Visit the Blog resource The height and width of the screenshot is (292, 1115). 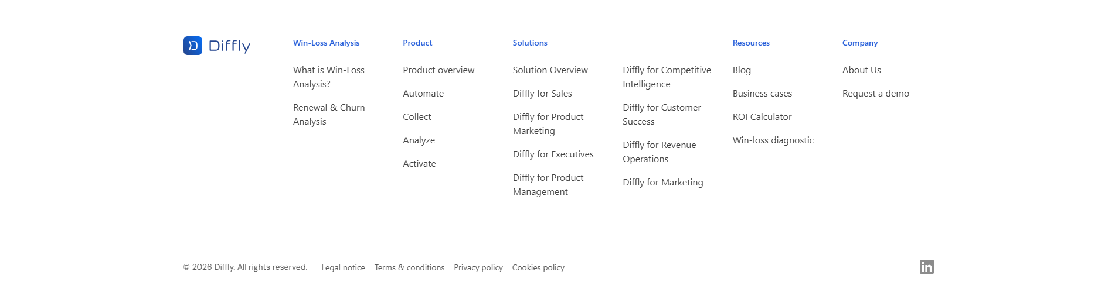[742, 70]
